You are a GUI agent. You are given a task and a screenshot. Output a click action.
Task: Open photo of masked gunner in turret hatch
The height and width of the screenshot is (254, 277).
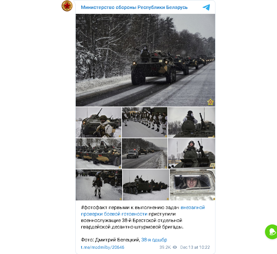[191, 122]
